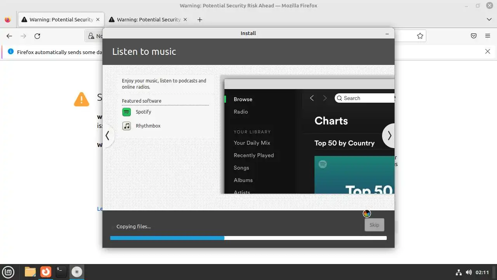The width and height of the screenshot is (497, 280).
Task: Click the yellow warning triangle icon
Action: click(81, 99)
